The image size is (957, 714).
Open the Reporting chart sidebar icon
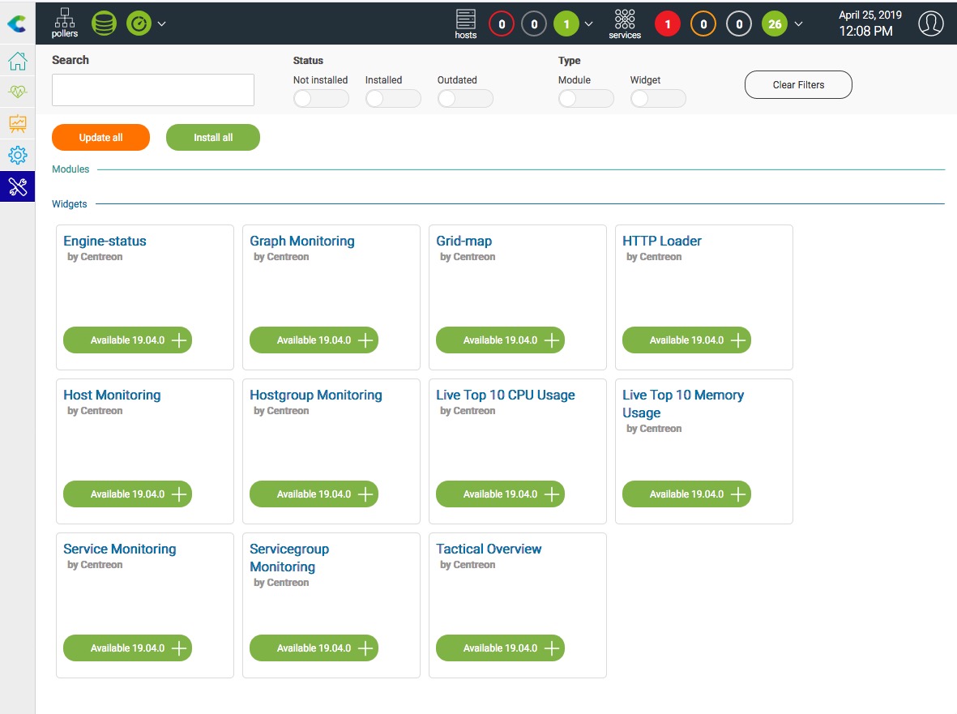(18, 124)
